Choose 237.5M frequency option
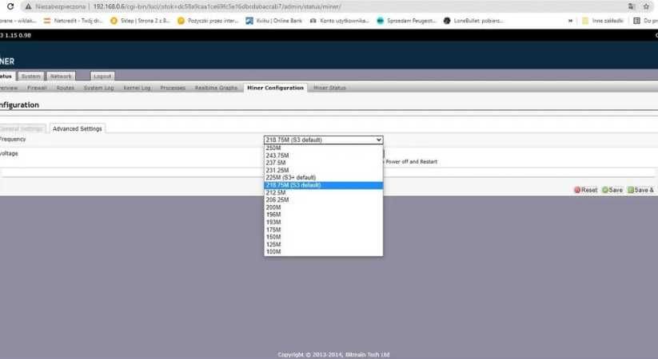 coord(324,163)
